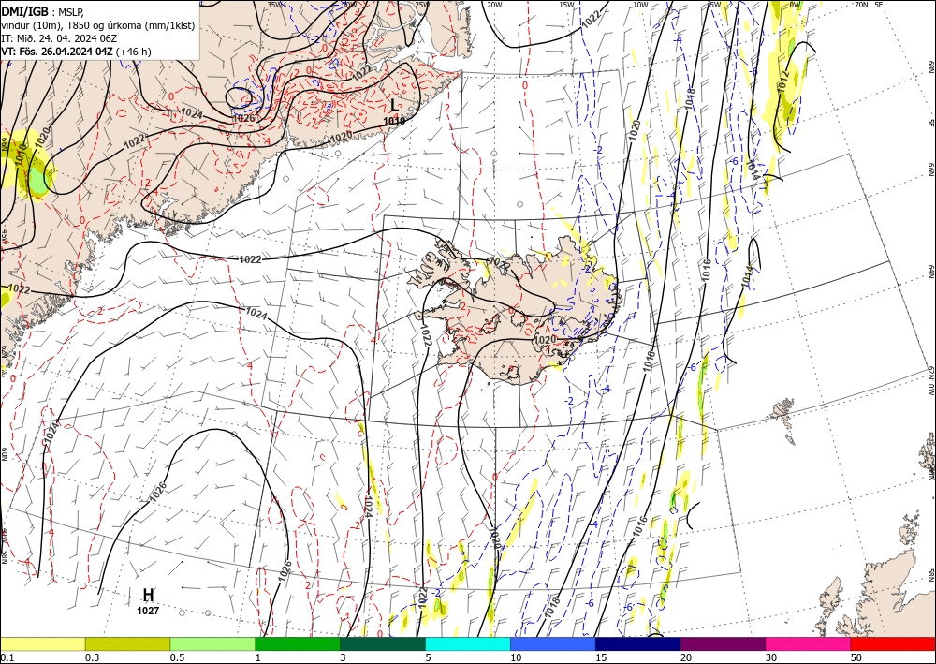
Task: Click the '5W' longitude label
Action: 714,5
